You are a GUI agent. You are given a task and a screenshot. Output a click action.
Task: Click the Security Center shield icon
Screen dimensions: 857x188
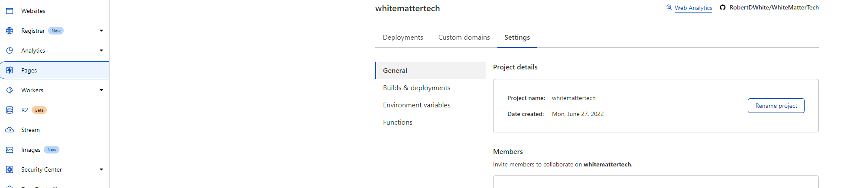click(x=10, y=169)
